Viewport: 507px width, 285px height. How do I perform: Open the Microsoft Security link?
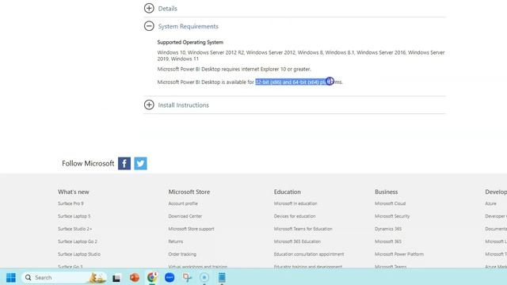coord(392,216)
